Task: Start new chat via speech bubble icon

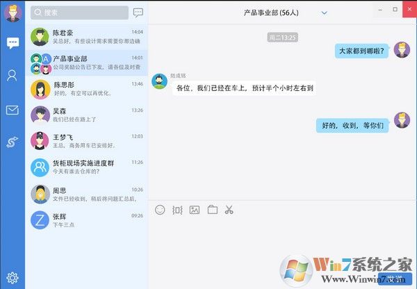Action: coord(138,13)
